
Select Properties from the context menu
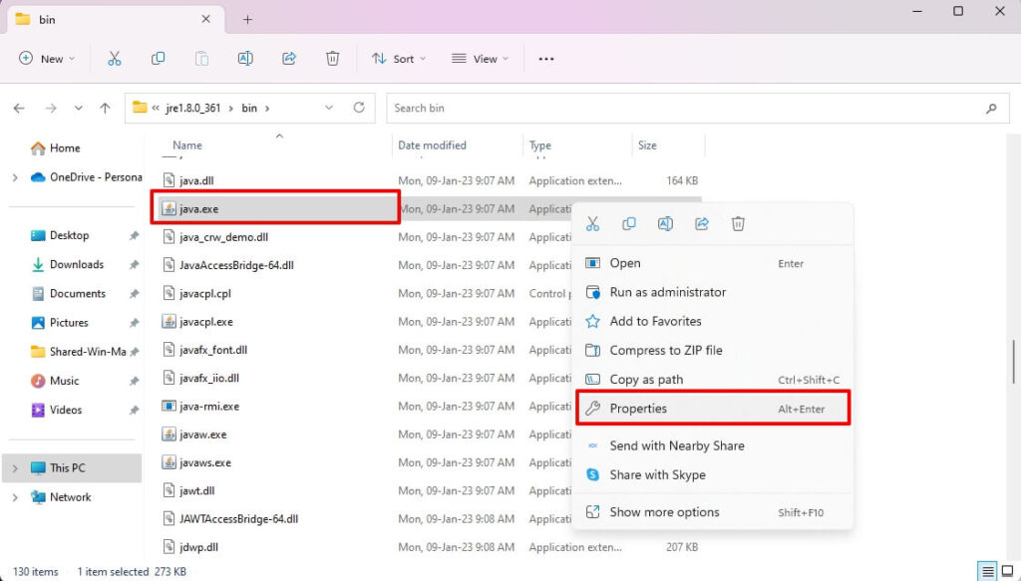(713, 409)
